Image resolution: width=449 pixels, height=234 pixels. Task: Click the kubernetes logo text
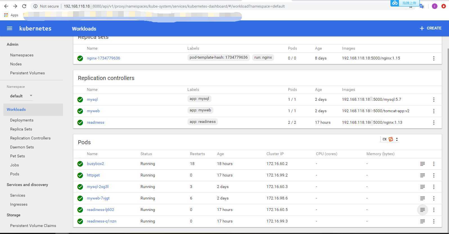click(35, 28)
